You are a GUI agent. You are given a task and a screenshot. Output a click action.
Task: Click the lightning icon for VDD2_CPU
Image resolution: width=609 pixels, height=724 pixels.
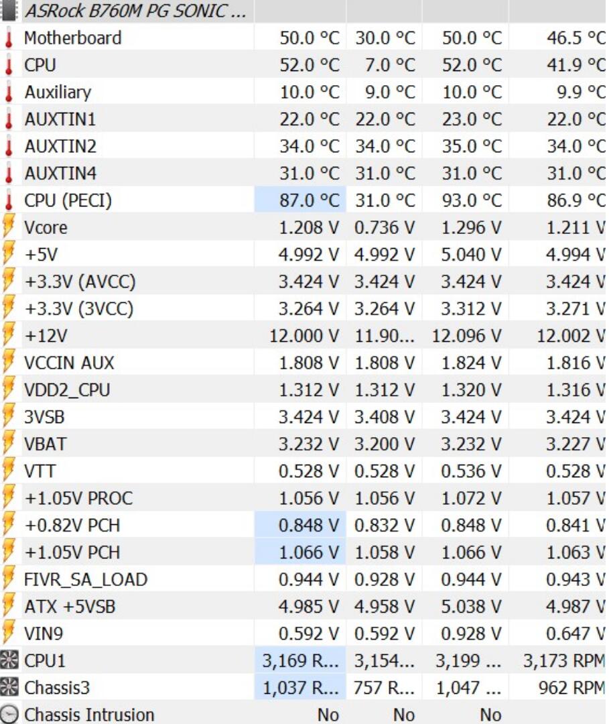click(9, 389)
